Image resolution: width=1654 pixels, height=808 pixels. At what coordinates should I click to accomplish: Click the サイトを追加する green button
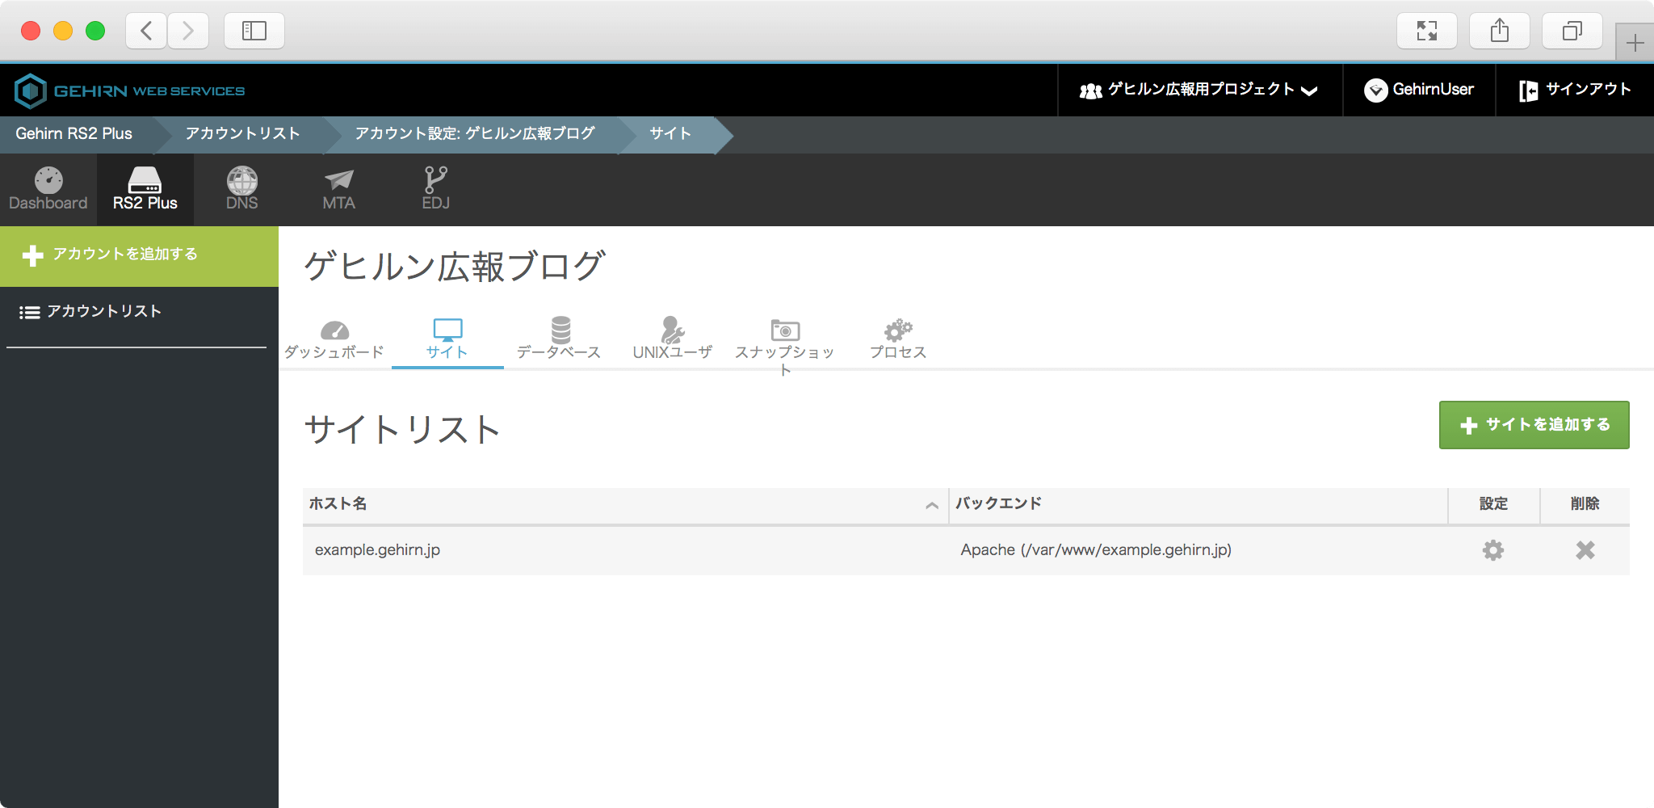point(1534,425)
